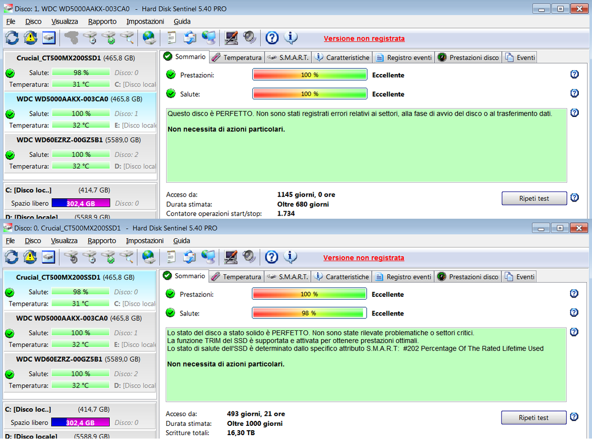Open Impostazioni menu in bottom Crucial window

click(145, 241)
